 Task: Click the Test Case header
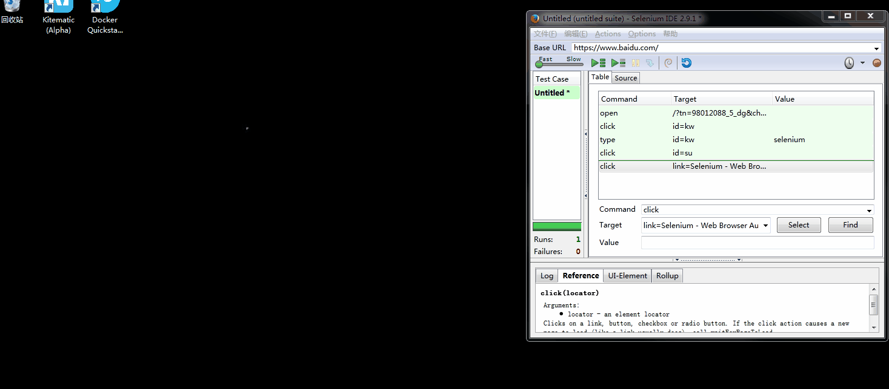(556, 79)
